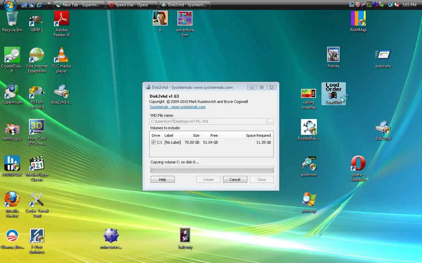Select the opera - Shortcut icon
Image resolution: width=422 pixels, height=263 pixels.
pyautogui.click(x=358, y=168)
